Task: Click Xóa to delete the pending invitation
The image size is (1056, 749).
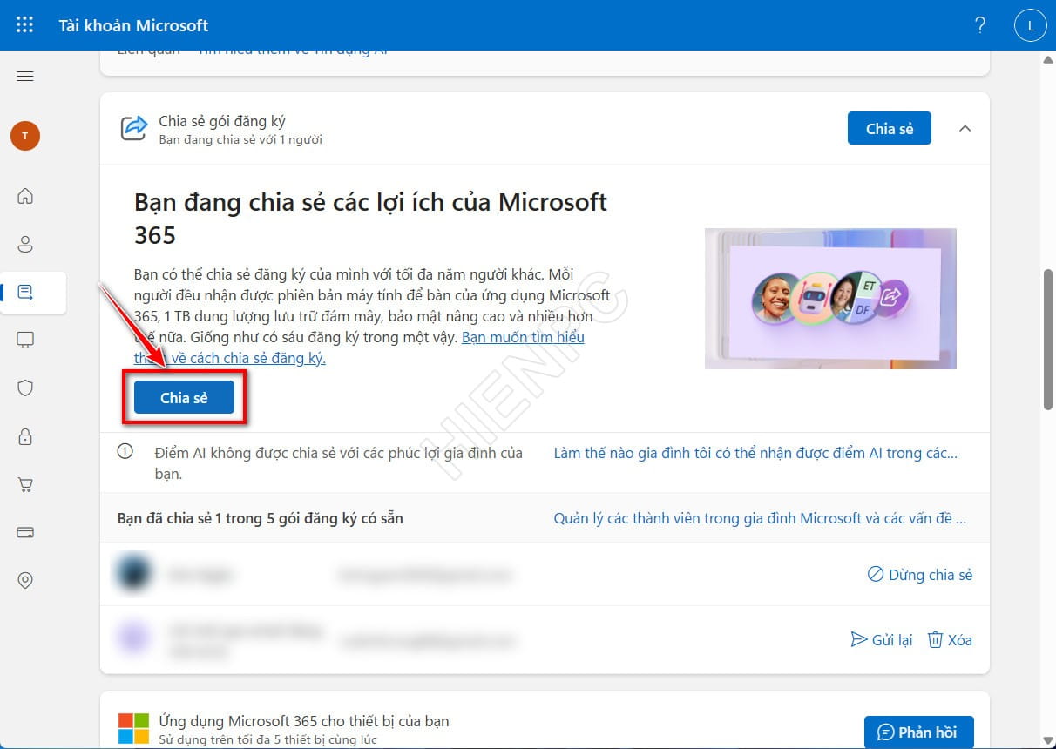Action: coord(950,640)
